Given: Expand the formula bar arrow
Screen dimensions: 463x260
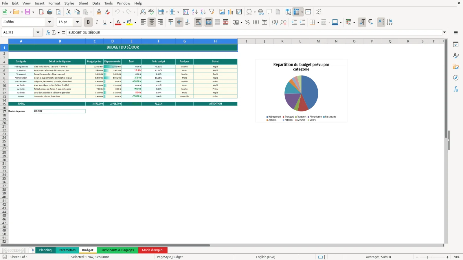Looking at the screenshot, I should coord(444,32).
